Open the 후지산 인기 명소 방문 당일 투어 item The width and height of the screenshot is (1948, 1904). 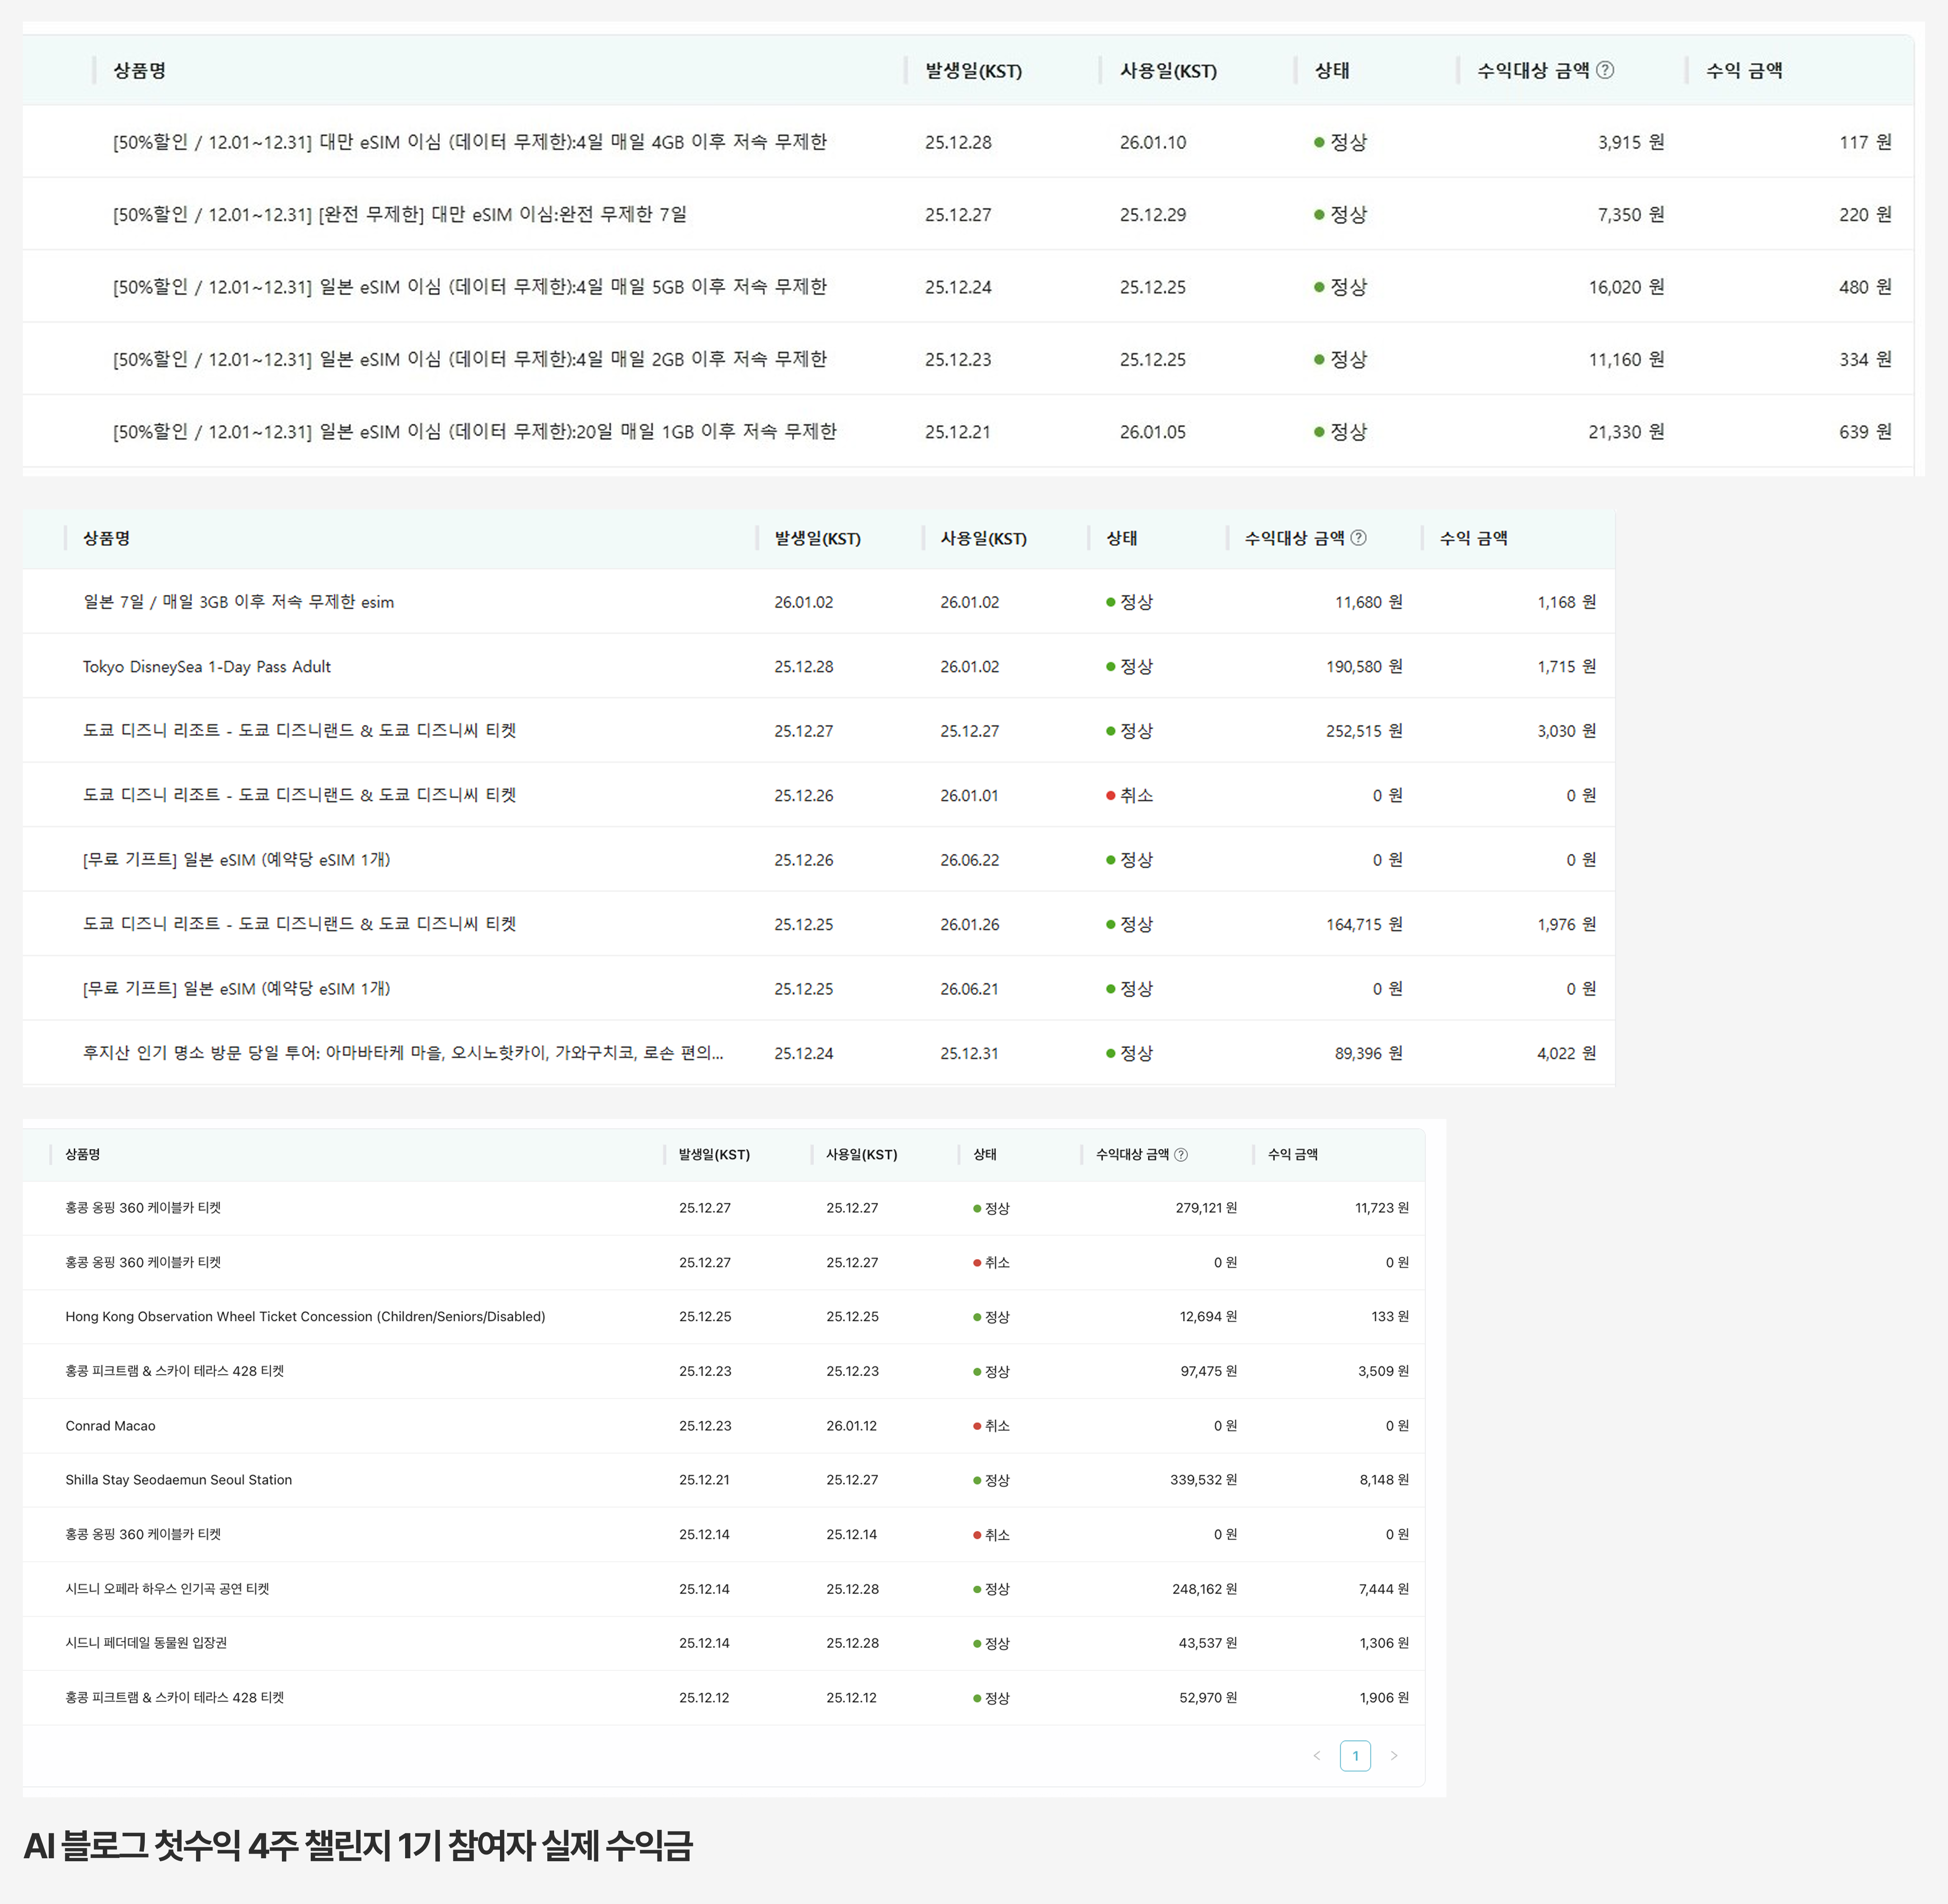pos(402,1053)
